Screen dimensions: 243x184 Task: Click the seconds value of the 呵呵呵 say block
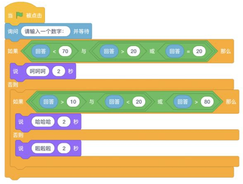pos(59,71)
